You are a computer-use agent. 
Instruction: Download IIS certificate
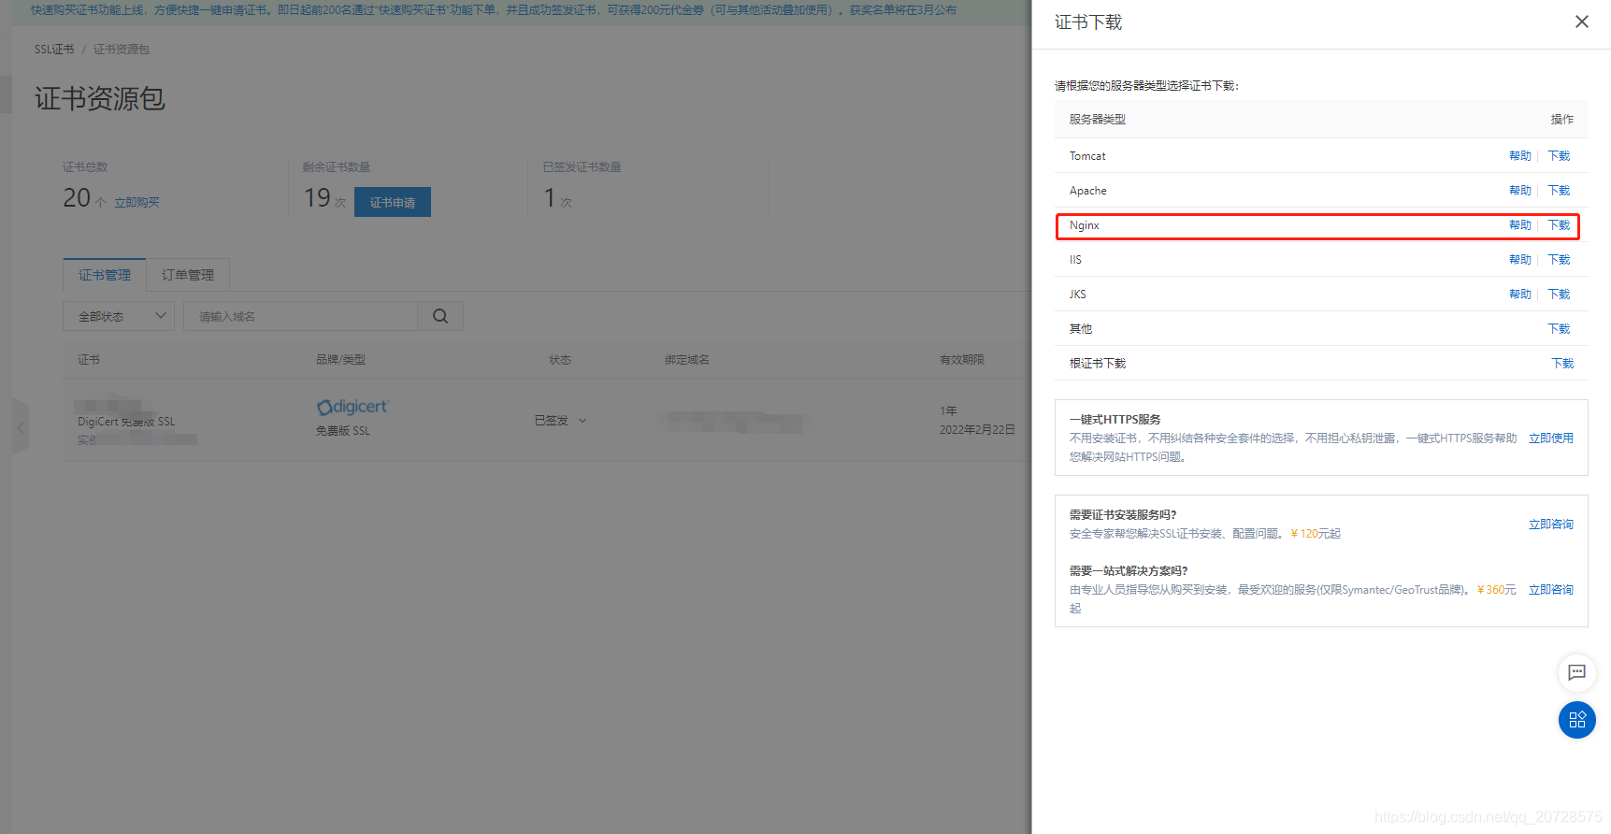coord(1559,260)
